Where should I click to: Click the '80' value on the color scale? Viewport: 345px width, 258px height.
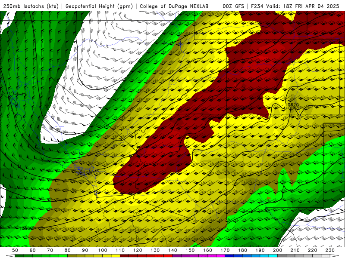coord(68,250)
